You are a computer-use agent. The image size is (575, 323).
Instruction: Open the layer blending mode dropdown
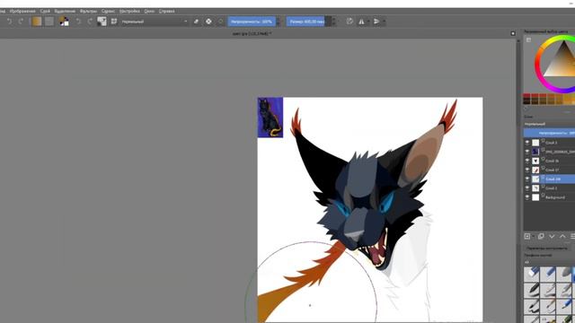pos(549,124)
